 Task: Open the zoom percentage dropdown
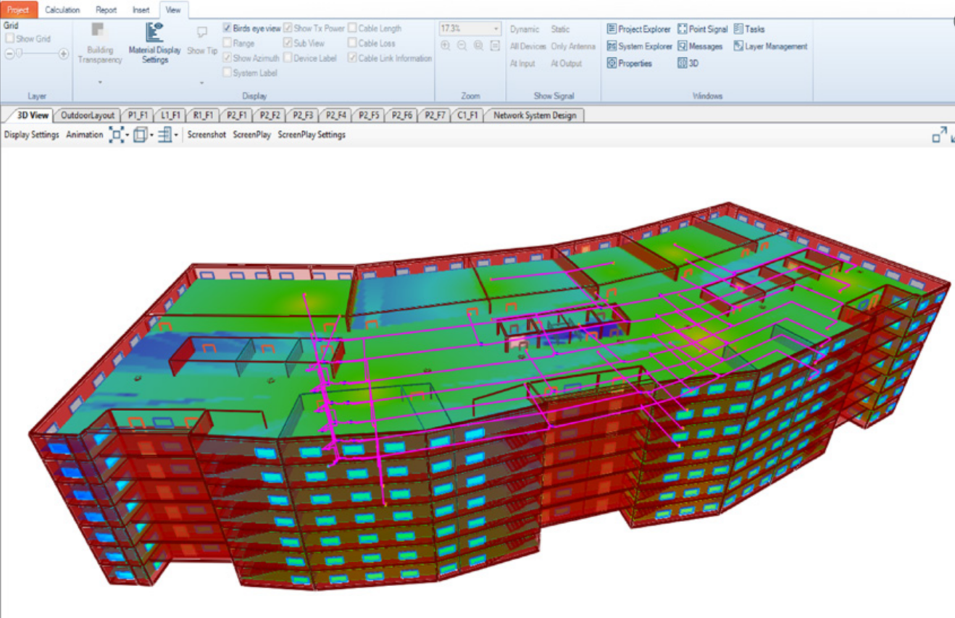(496, 29)
